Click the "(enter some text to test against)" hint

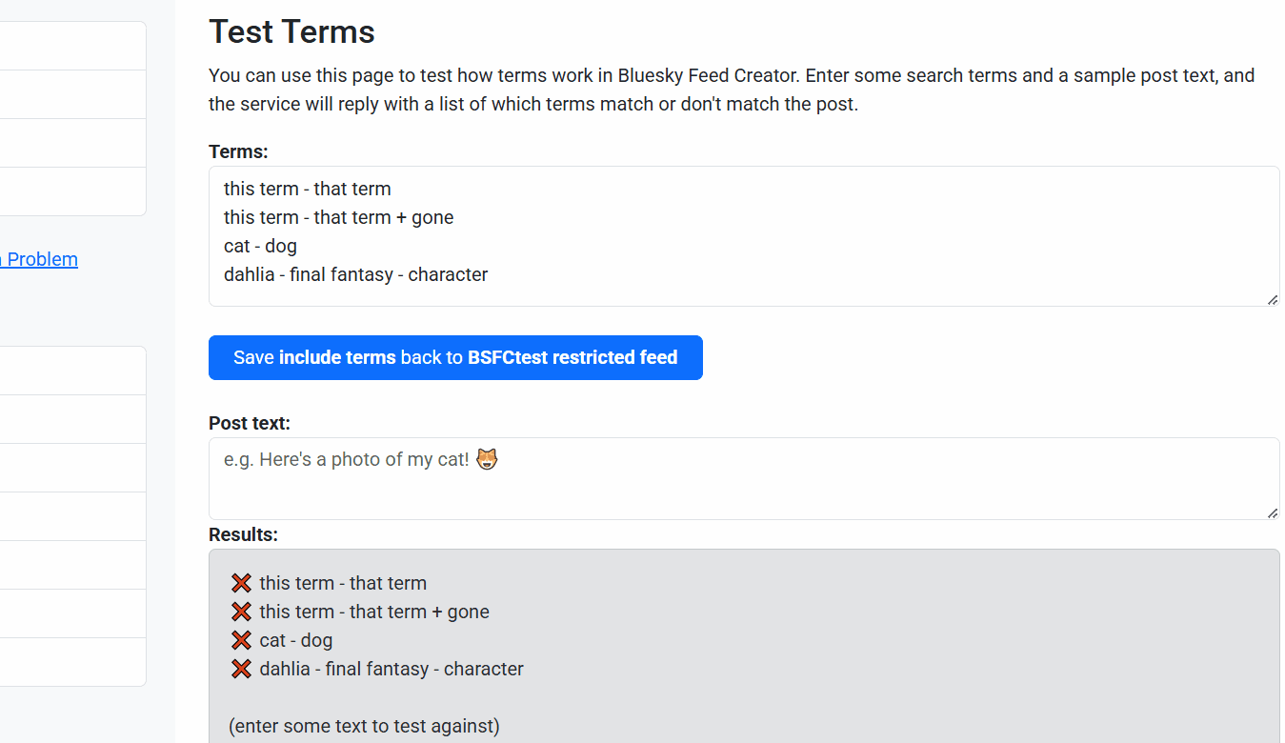(x=364, y=726)
